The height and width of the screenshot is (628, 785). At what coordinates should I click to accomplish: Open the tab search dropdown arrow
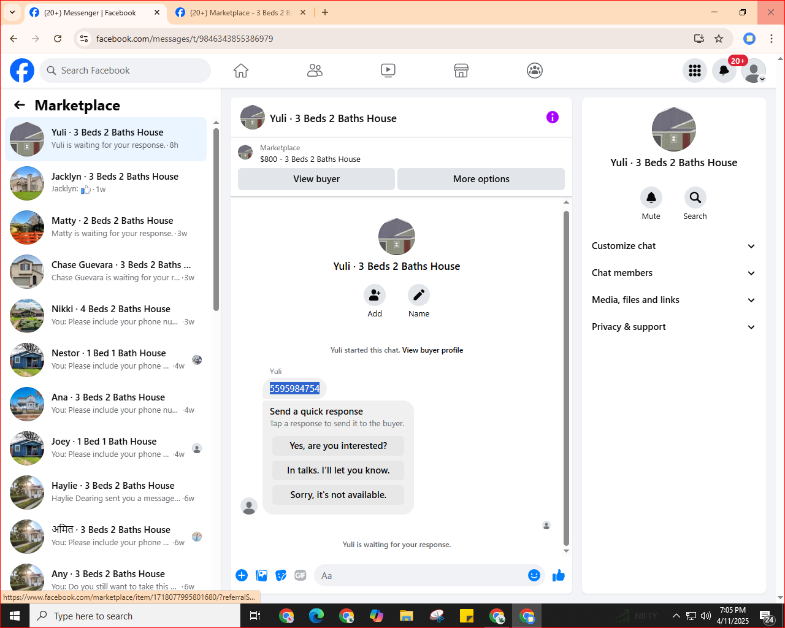click(12, 12)
